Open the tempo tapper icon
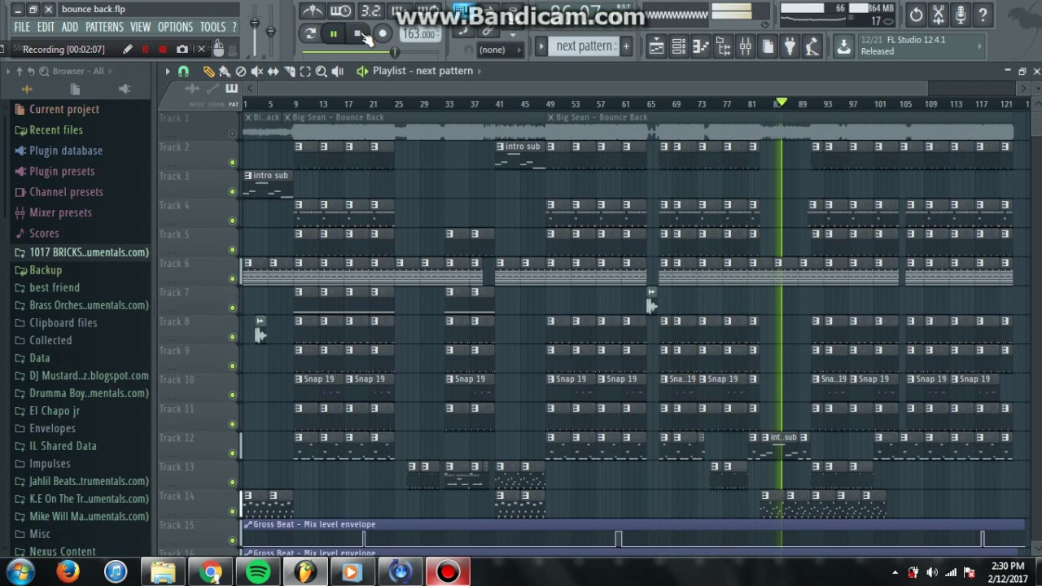1042x586 pixels. pos(811,47)
